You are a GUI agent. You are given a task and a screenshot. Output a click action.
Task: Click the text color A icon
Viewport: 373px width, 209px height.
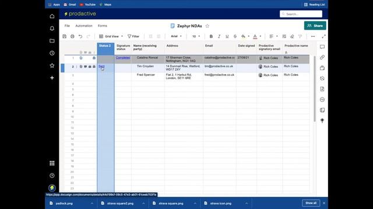point(255,36)
